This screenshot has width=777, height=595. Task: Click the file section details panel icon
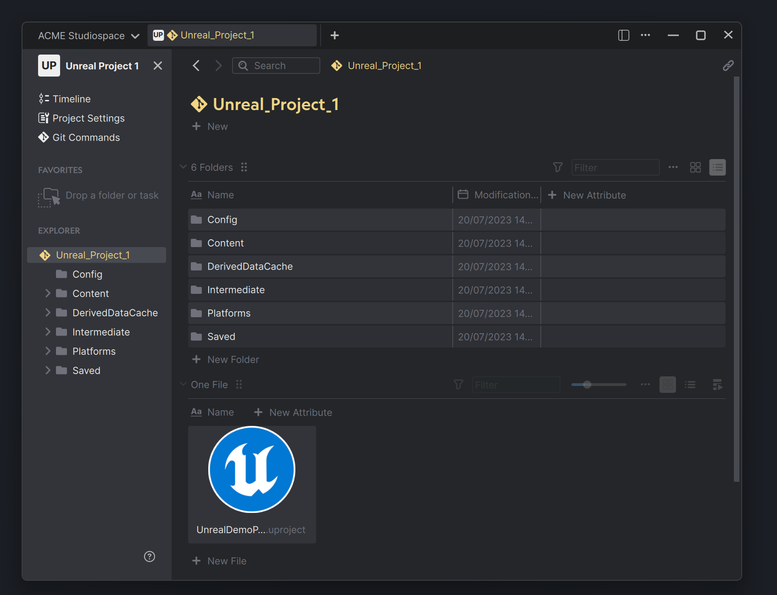pyautogui.click(x=717, y=385)
